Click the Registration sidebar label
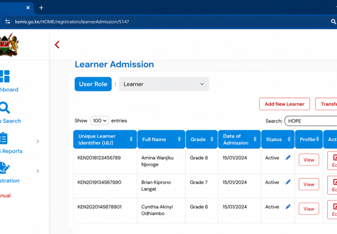 pos(10,181)
